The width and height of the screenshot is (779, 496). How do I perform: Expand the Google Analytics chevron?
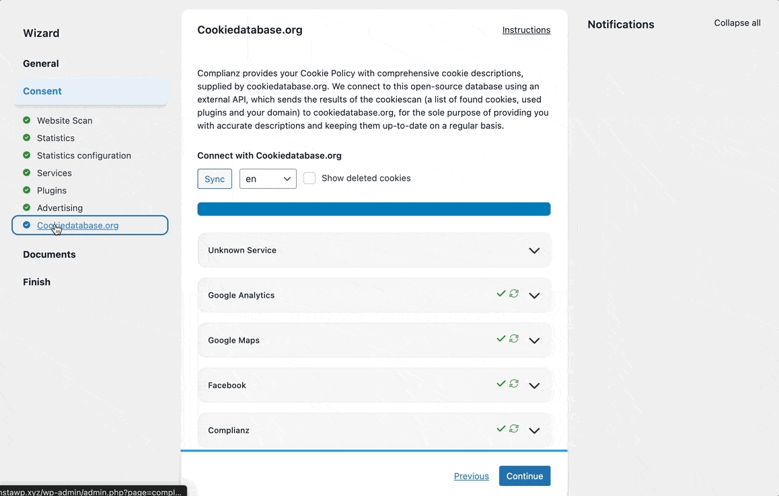tap(534, 296)
